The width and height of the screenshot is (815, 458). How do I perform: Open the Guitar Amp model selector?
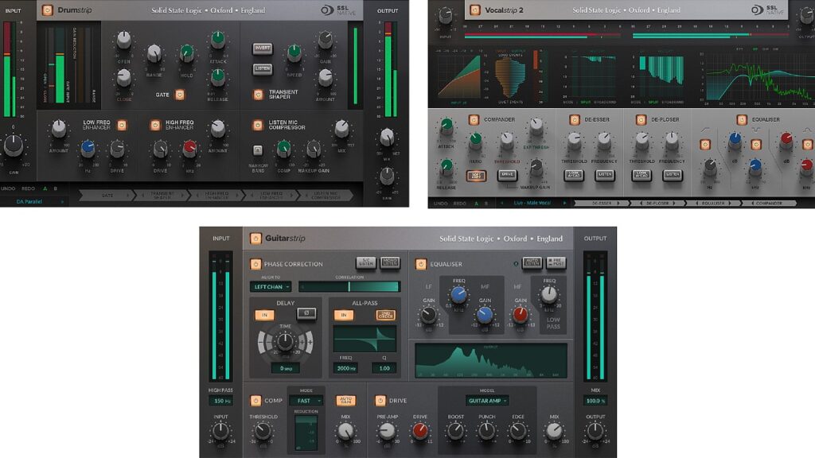[485, 401]
